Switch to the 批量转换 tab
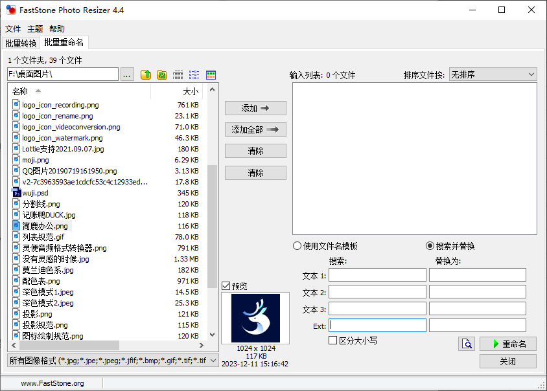The height and width of the screenshot is (391, 547). 21,43
